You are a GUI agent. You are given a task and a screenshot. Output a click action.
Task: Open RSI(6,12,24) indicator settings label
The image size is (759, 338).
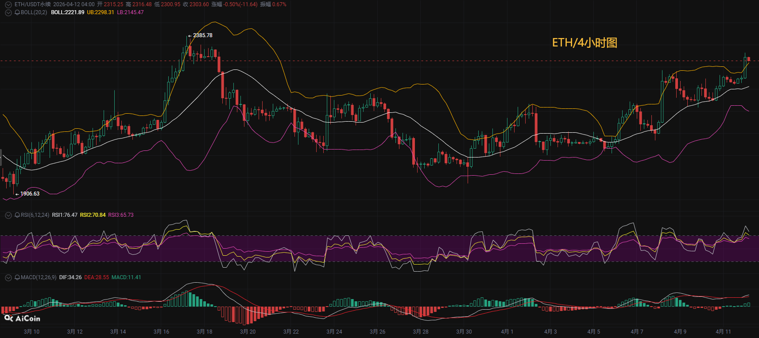(35, 215)
